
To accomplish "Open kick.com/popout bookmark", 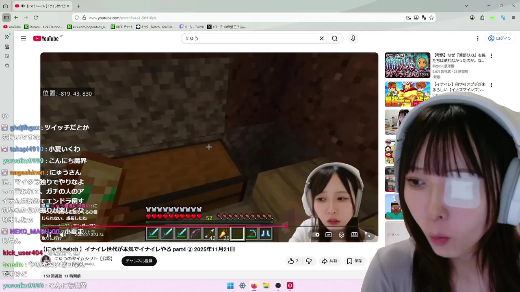I will tap(87, 27).
